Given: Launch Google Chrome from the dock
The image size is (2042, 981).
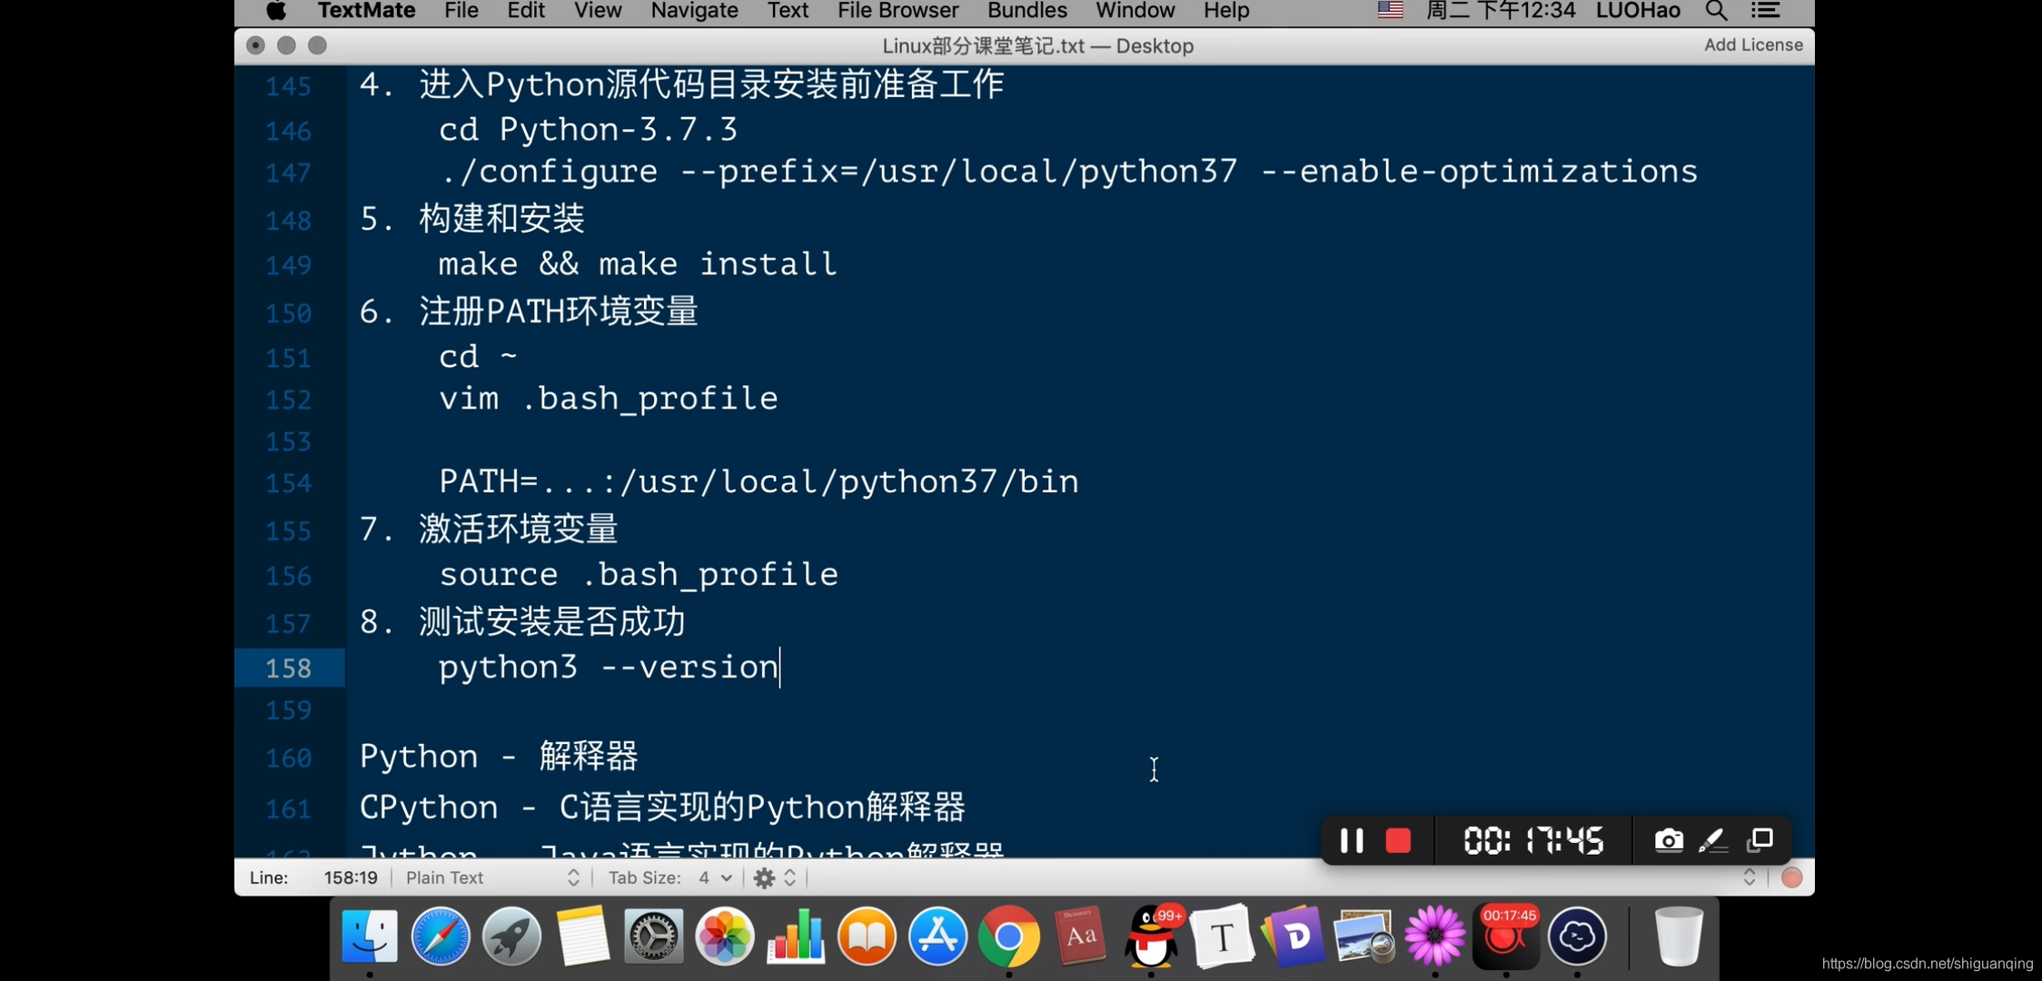Looking at the screenshot, I should click(1008, 936).
